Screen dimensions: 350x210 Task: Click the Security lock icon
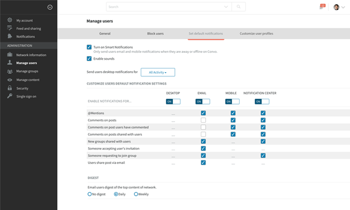point(10,88)
